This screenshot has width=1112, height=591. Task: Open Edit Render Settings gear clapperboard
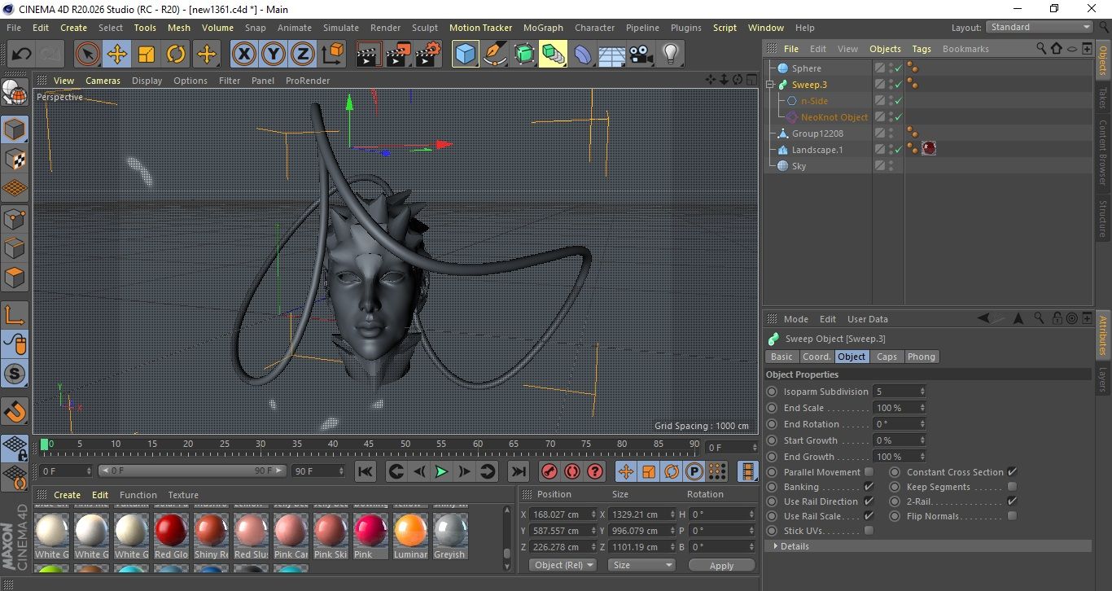pos(428,55)
